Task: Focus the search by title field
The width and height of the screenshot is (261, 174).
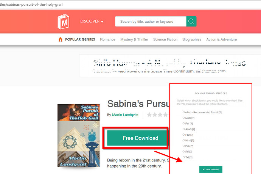Action: 151,21
